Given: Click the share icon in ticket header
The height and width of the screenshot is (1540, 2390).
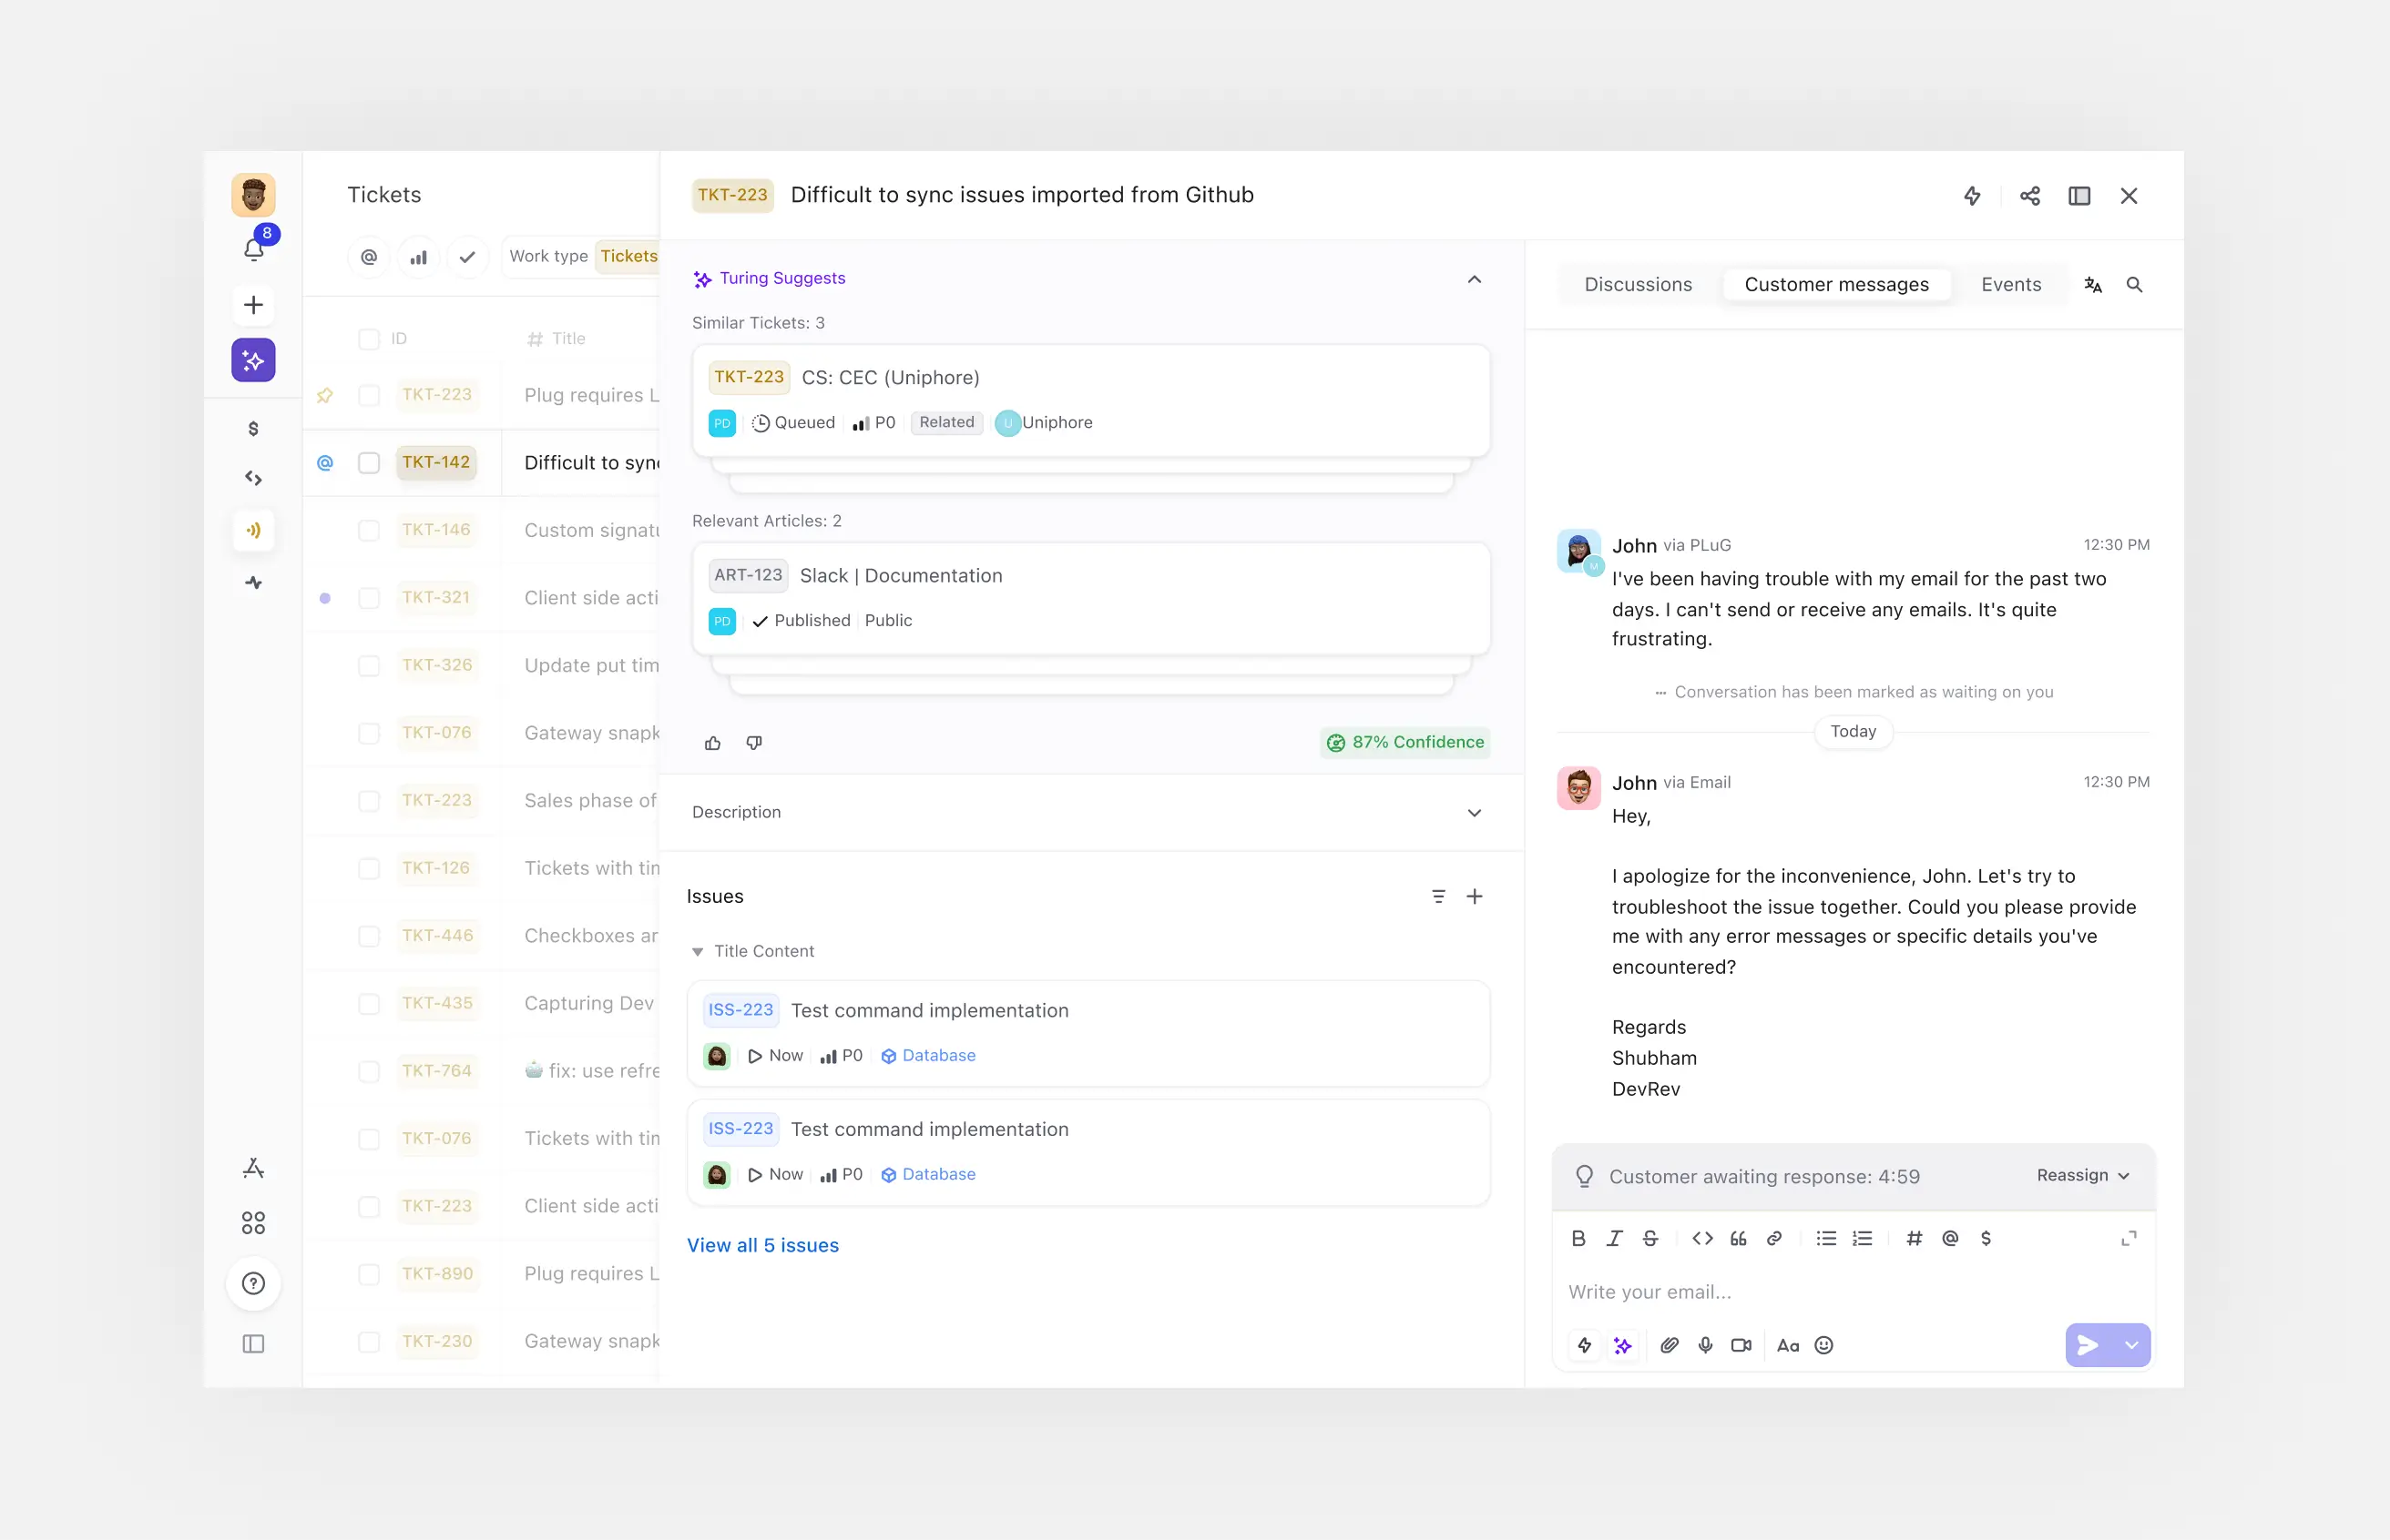Looking at the screenshot, I should (2026, 195).
